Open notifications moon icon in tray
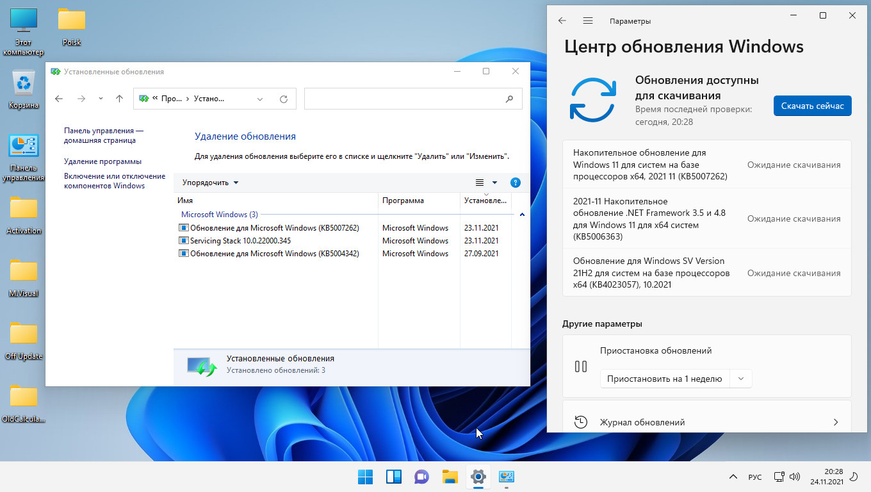The width and height of the screenshot is (871, 492). pos(853,477)
